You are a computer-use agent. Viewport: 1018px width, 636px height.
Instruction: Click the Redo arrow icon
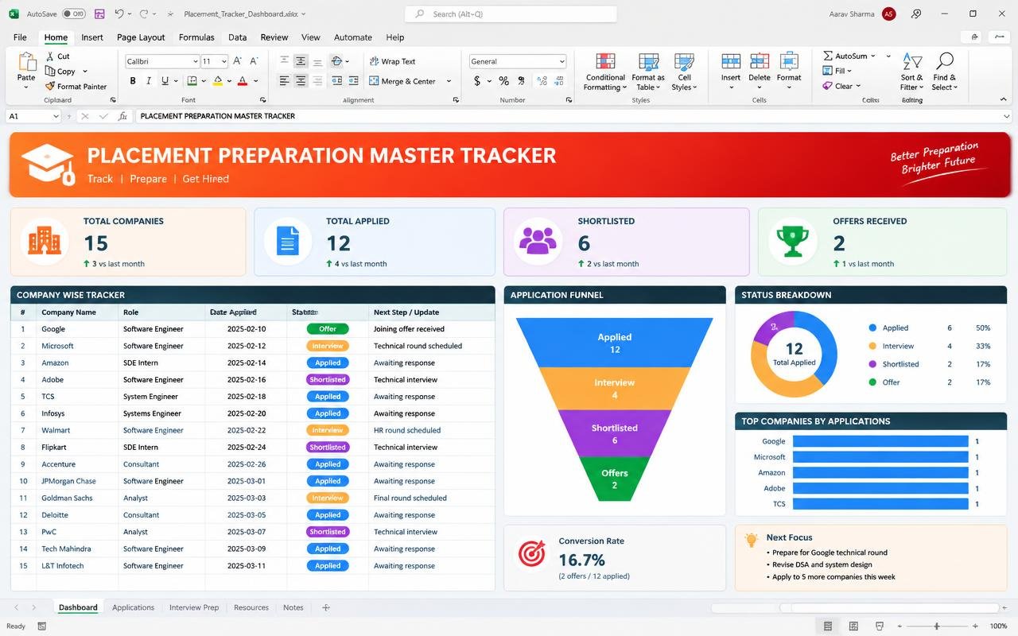click(x=144, y=14)
